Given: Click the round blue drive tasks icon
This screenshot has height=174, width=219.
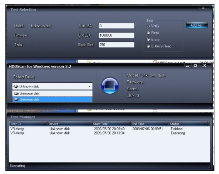Looking at the screenshot, I should [110, 86].
